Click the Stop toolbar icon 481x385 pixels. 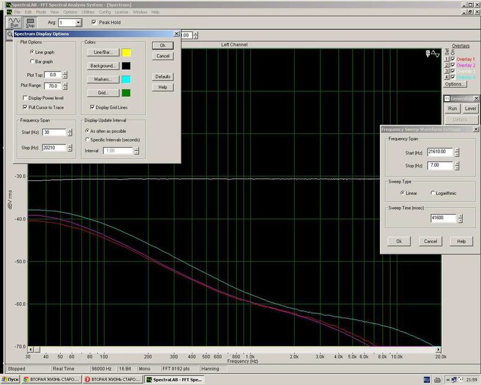[30, 22]
